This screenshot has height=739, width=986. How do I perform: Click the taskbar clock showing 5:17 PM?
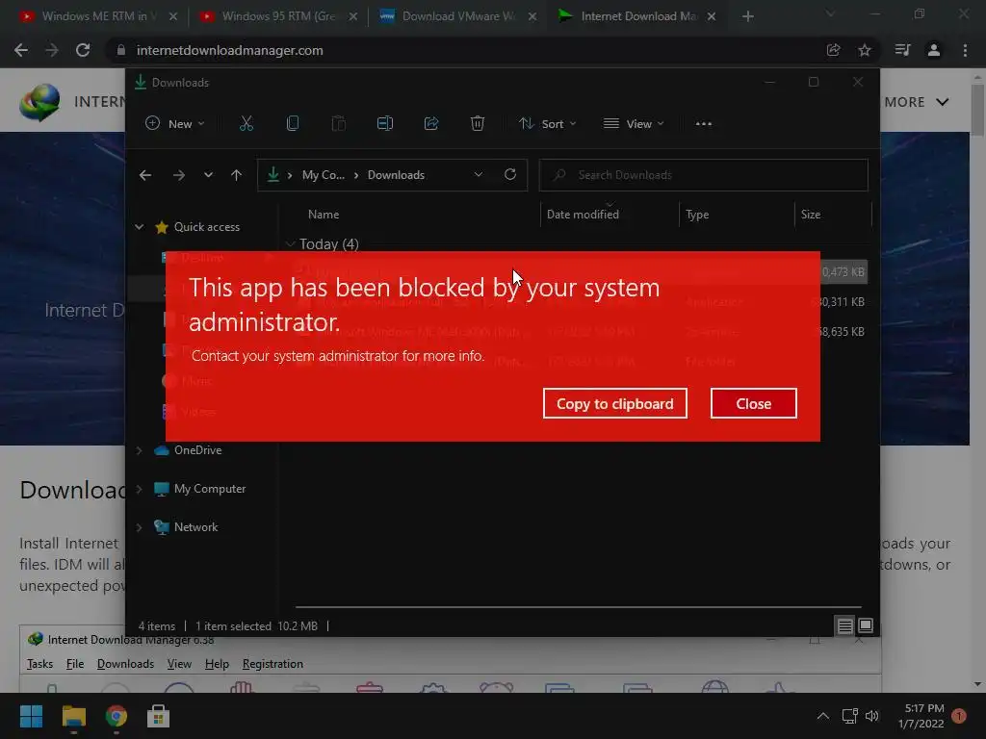[x=921, y=716]
